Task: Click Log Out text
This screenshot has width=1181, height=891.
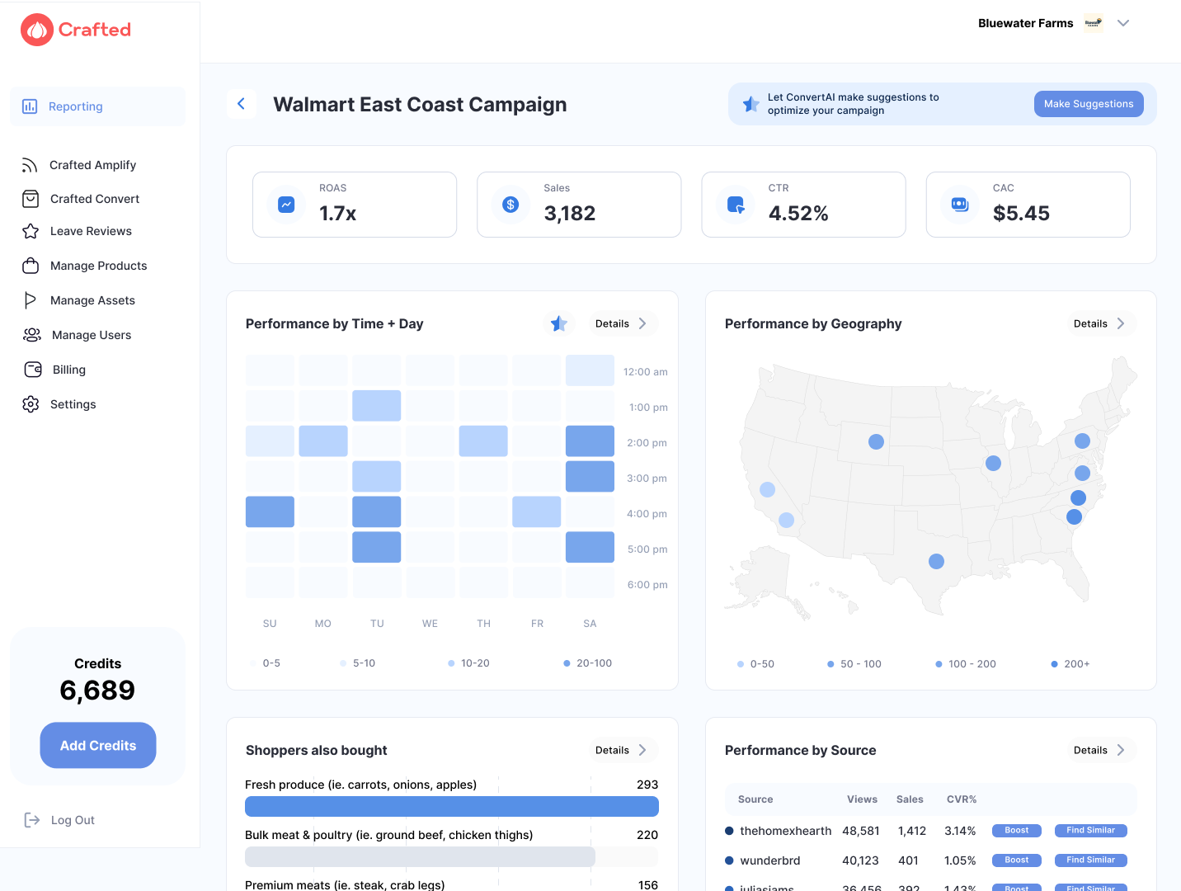Action: (73, 820)
